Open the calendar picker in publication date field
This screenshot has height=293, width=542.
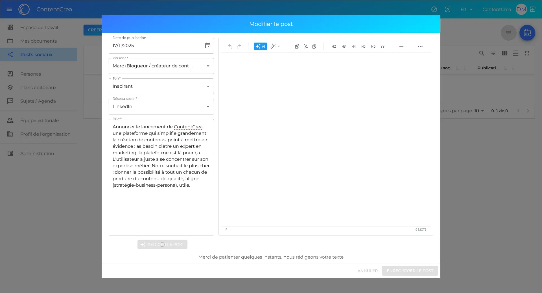[x=207, y=46]
